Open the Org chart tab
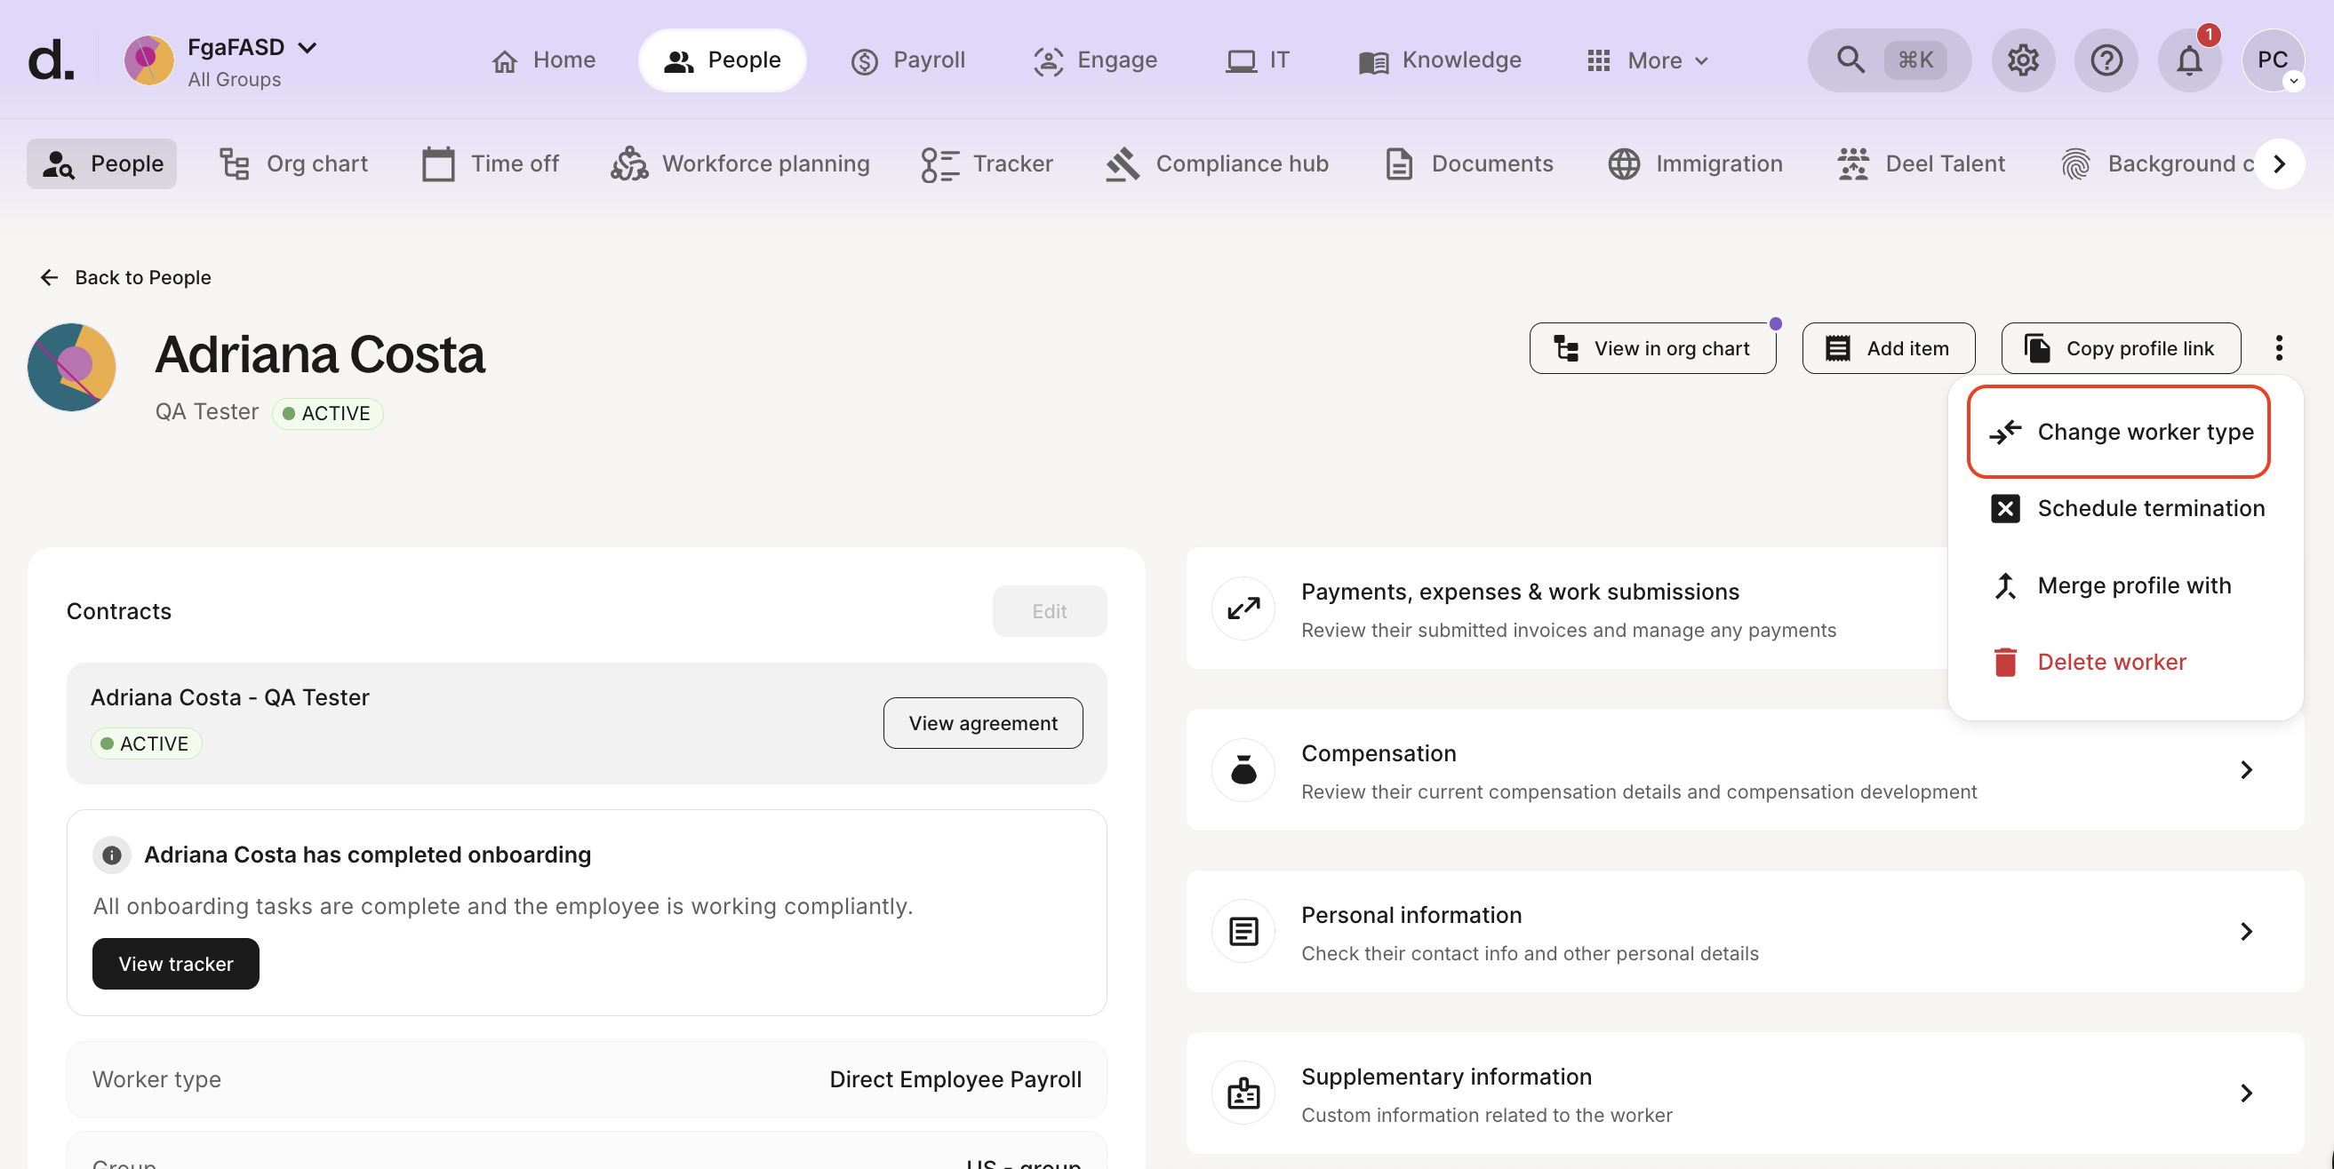 click(293, 164)
